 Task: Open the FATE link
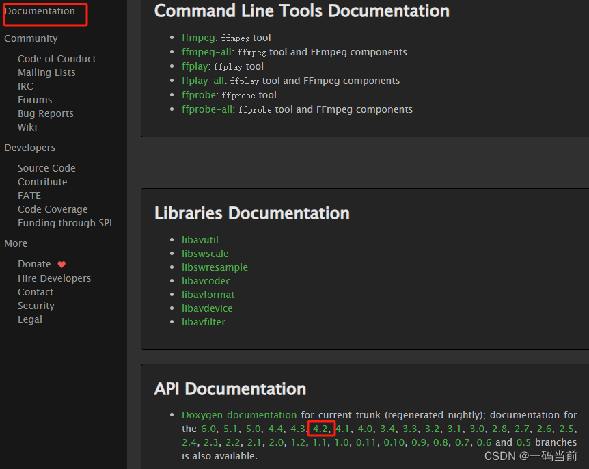[29, 196]
